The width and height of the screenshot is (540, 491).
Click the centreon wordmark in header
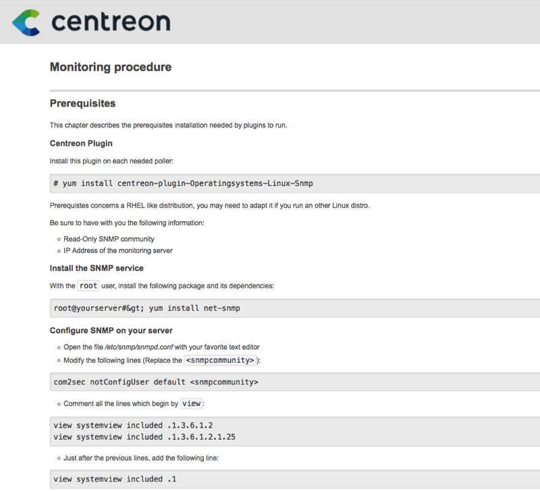110,22
